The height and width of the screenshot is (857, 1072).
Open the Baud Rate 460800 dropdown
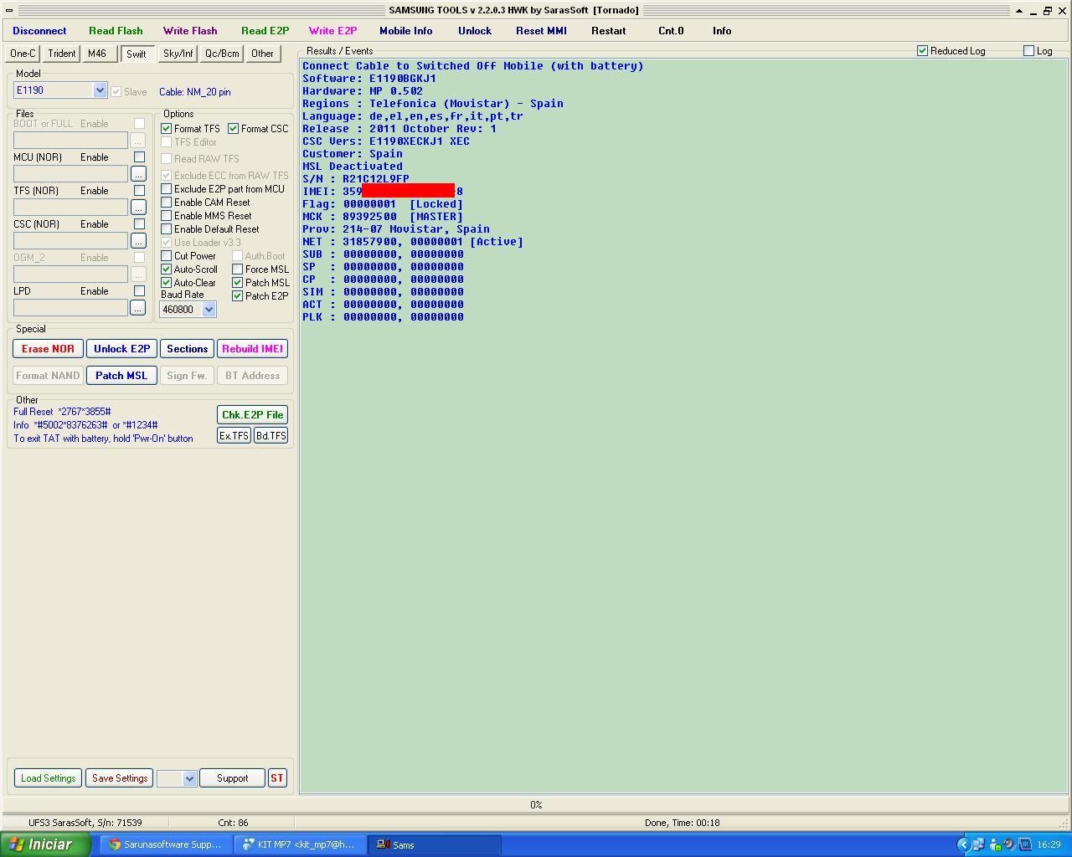[x=209, y=310]
